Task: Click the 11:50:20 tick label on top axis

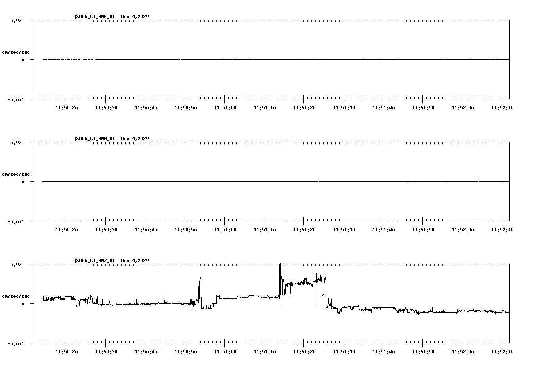Action: 67,107
